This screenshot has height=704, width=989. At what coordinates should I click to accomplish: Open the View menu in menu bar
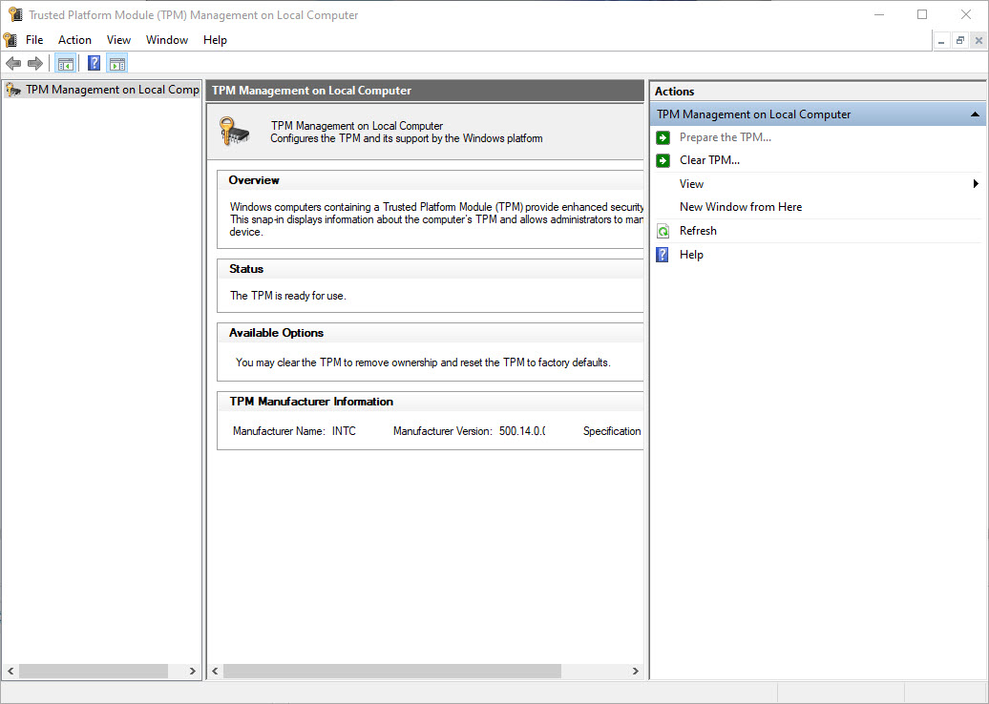point(118,40)
